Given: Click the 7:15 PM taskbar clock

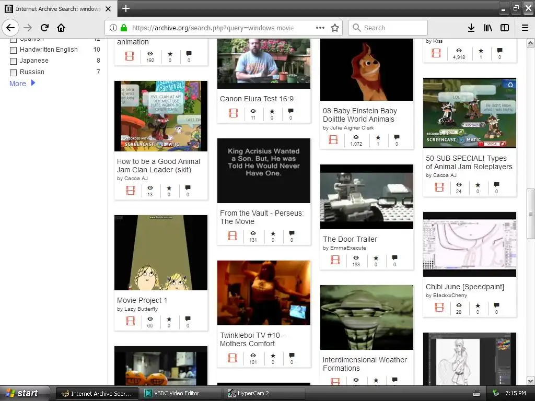Looking at the screenshot, I should coord(515,393).
